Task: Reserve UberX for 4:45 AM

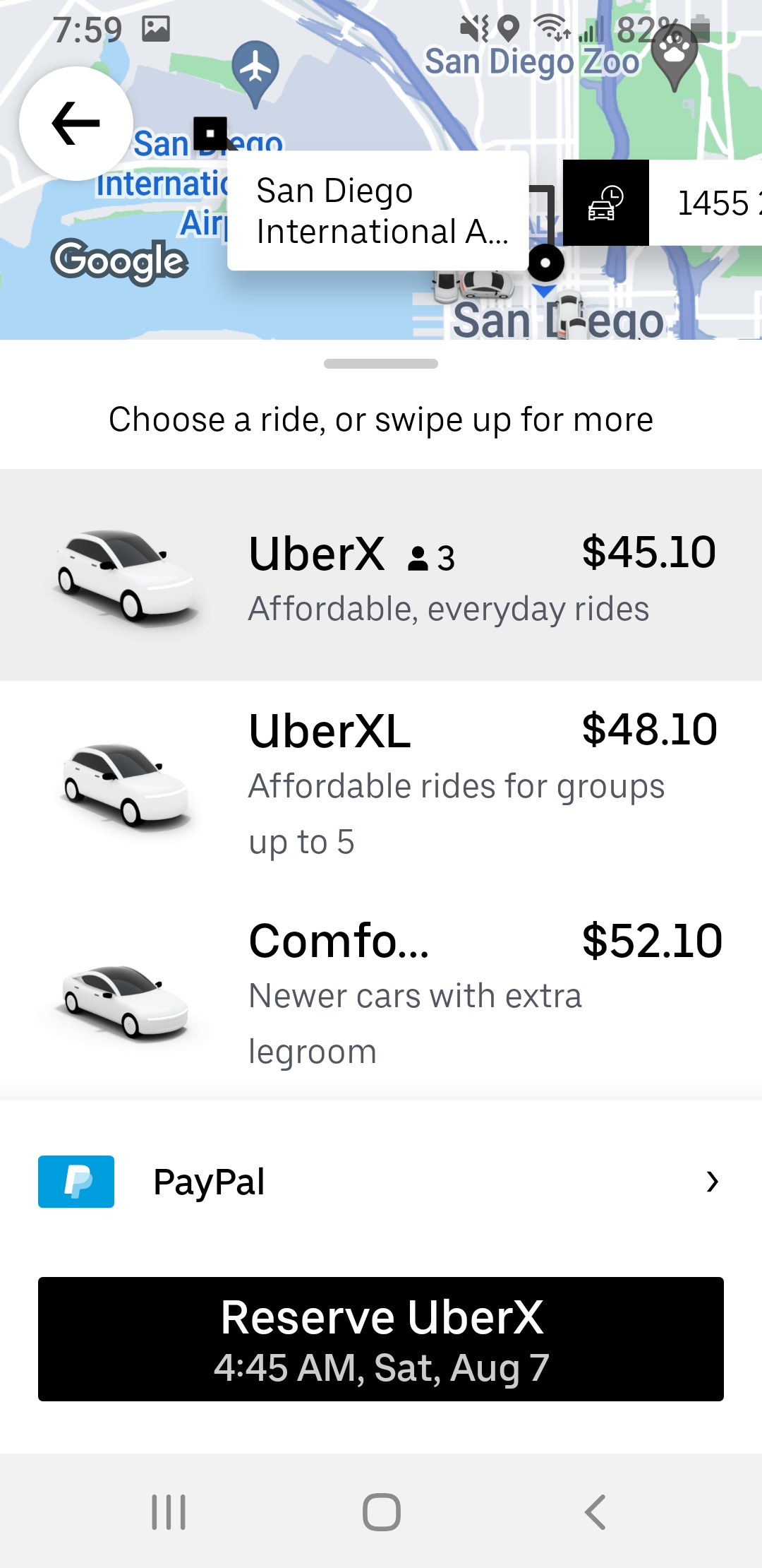Action: coord(381,1338)
